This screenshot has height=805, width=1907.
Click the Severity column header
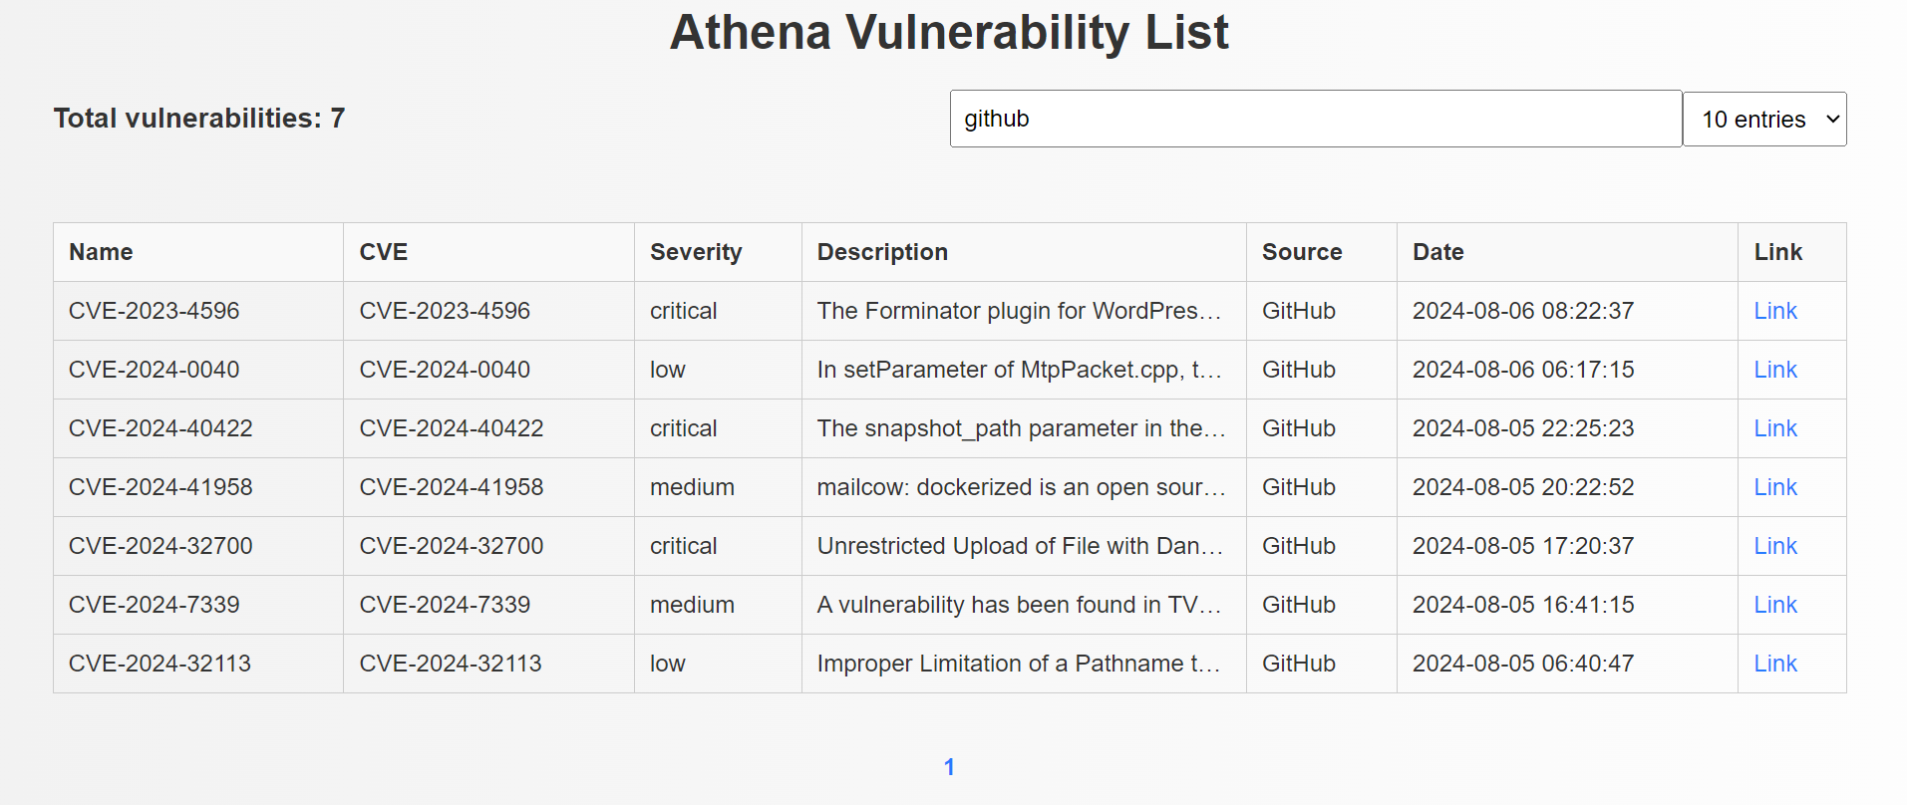pyautogui.click(x=696, y=252)
